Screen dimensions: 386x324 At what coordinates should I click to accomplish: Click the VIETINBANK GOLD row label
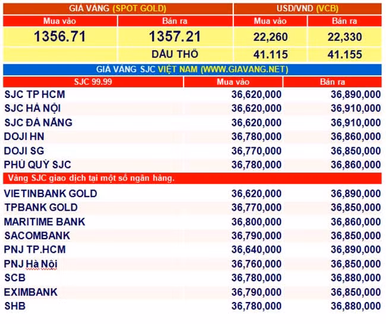pos(50,193)
